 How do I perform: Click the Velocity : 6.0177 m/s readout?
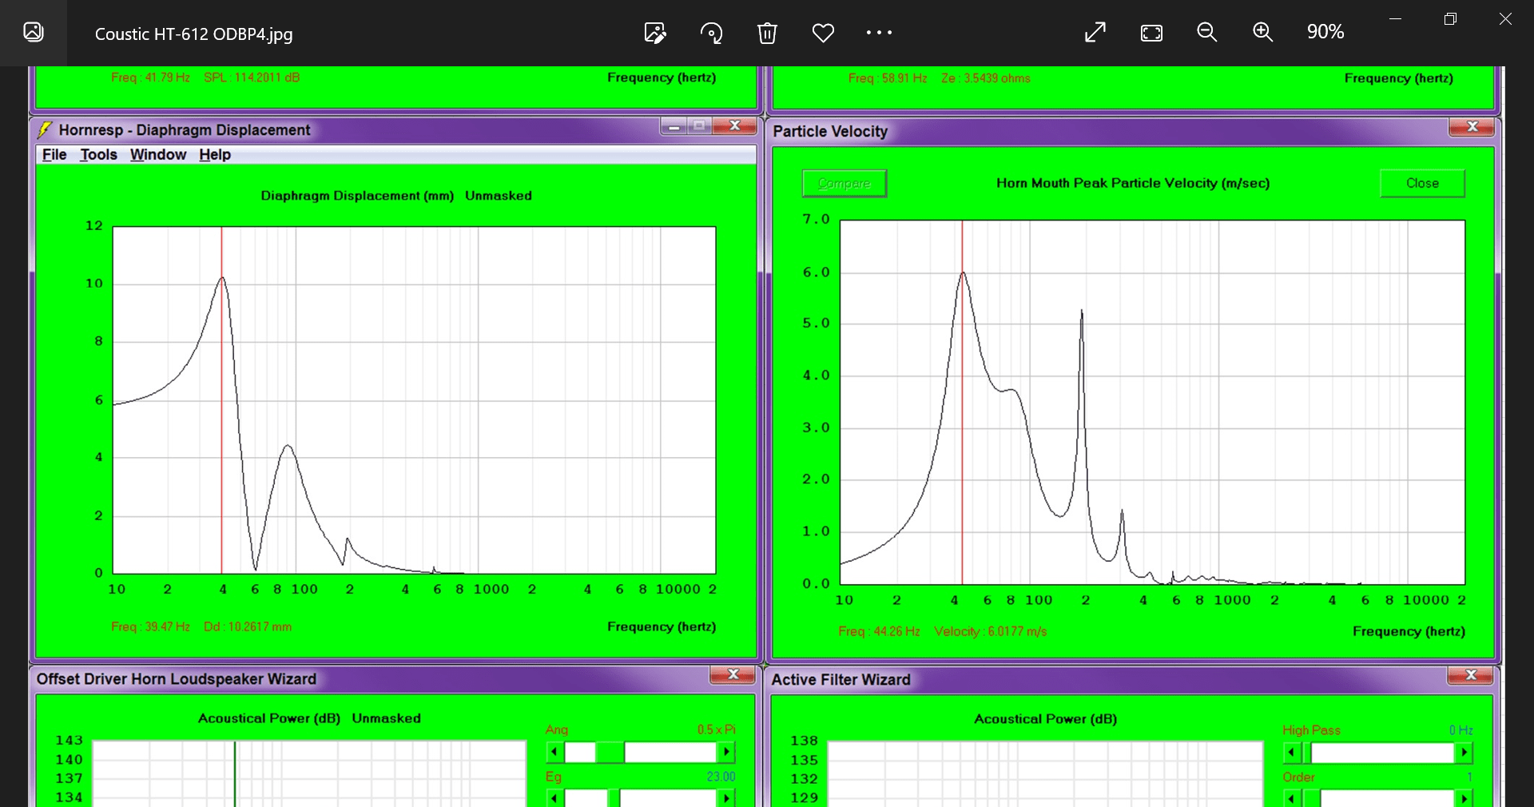(991, 631)
